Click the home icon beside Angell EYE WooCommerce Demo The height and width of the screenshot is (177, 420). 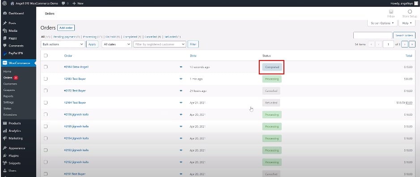[12, 4]
